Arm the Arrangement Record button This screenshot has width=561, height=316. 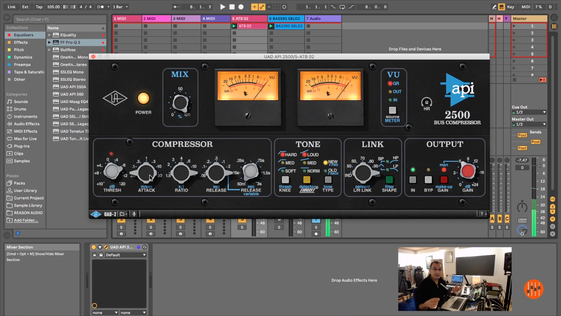tap(241, 7)
